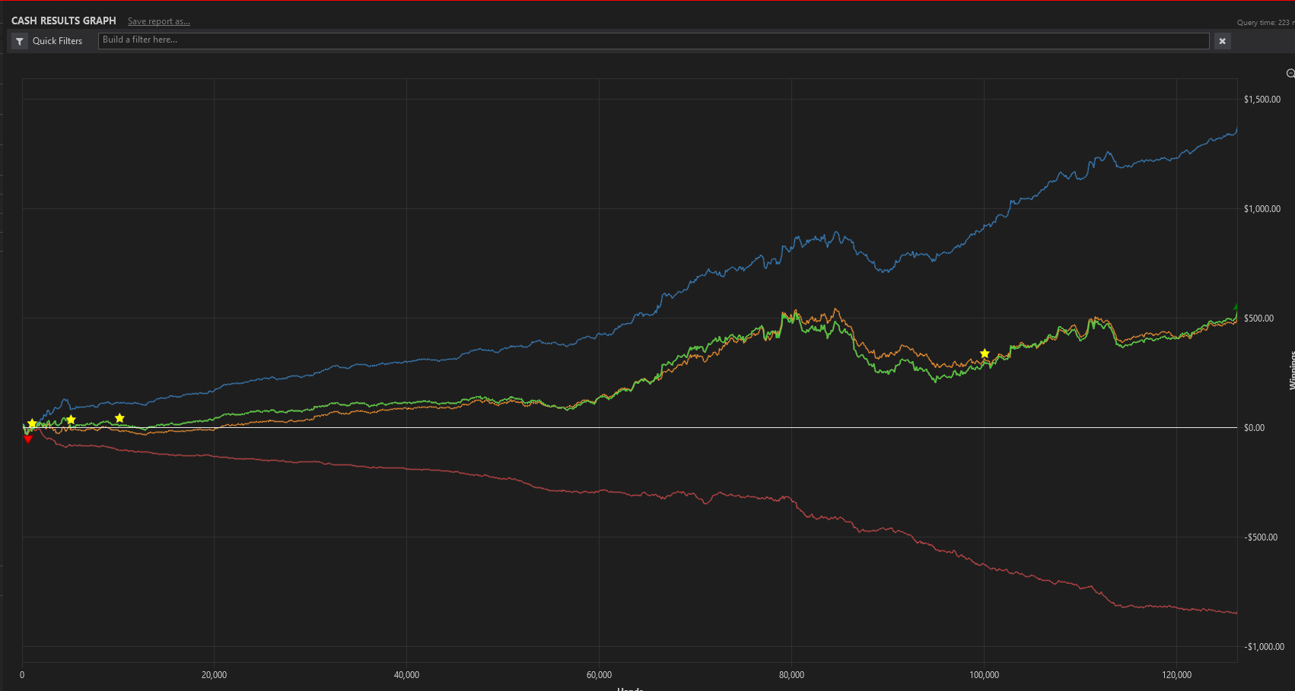Click the '$0.00' axis label

pyautogui.click(x=1254, y=428)
